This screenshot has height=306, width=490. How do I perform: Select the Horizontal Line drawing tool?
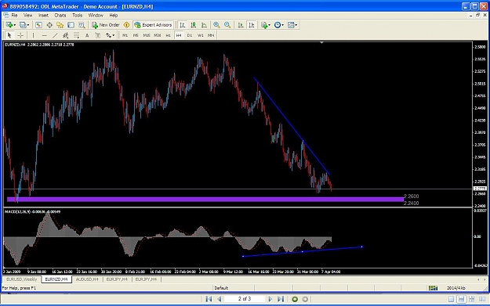click(44, 35)
